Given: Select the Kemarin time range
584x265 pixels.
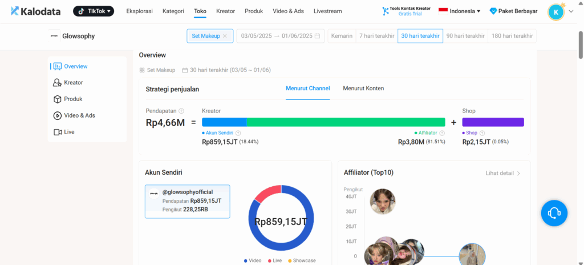Looking at the screenshot, I should click(342, 36).
